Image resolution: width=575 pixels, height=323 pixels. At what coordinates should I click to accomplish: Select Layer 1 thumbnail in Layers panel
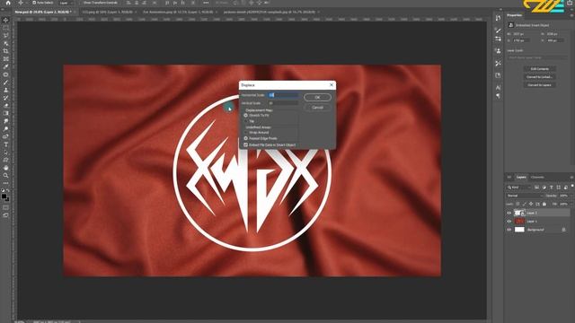pyautogui.click(x=519, y=222)
